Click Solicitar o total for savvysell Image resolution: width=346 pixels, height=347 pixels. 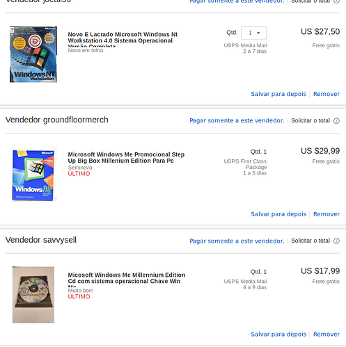click(310, 241)
